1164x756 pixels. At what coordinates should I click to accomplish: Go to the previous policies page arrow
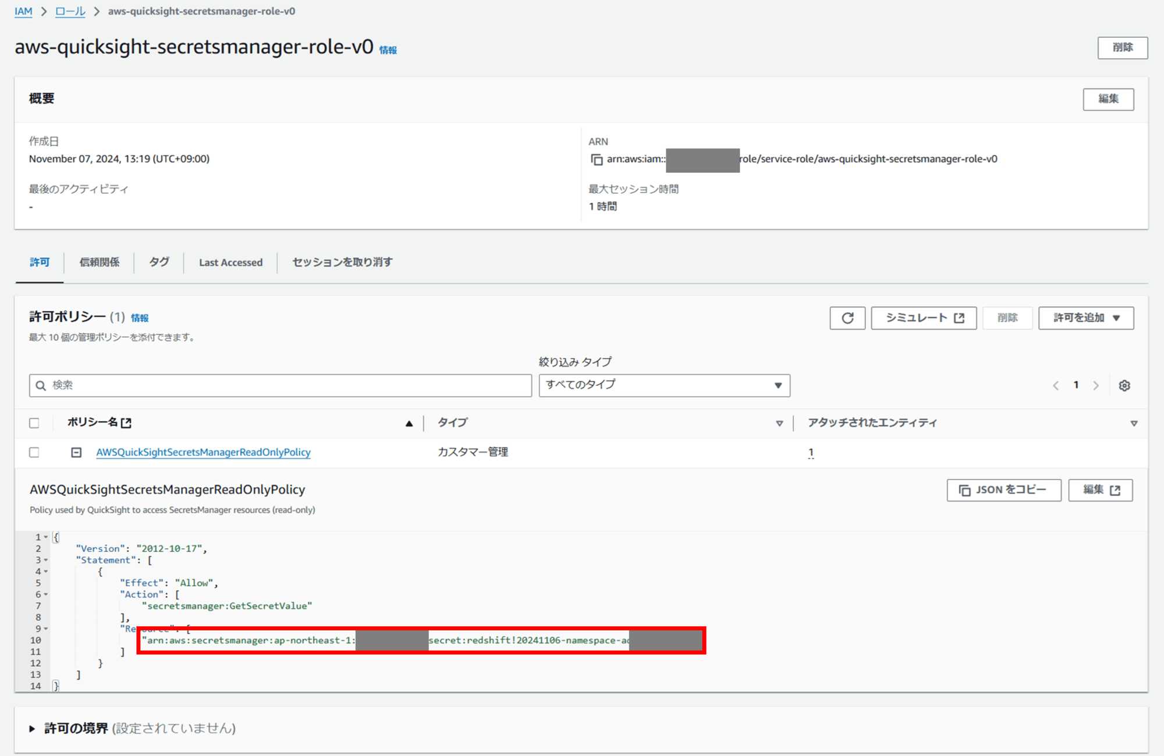(x=1056, y=385)
